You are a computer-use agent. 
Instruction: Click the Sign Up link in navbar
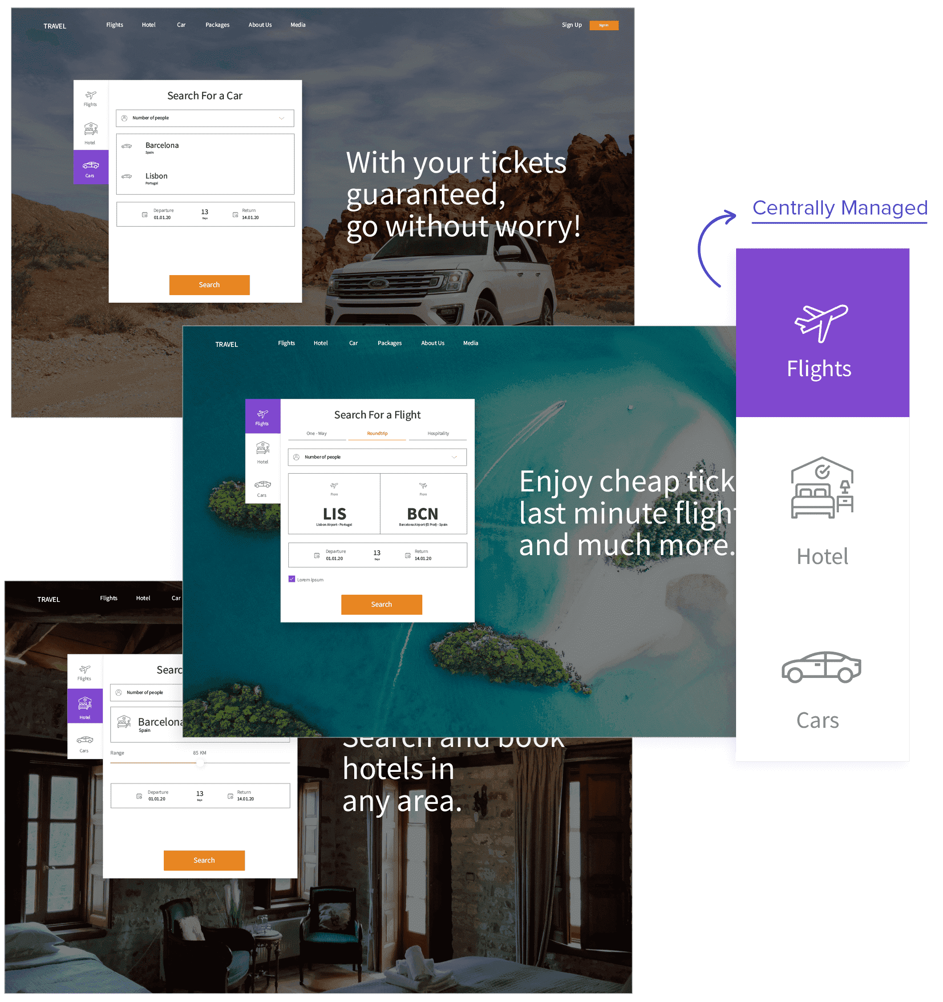[568, 24]
